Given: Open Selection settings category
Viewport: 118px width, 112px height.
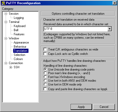Looking at the screenshot, I should tap(19, 55).
